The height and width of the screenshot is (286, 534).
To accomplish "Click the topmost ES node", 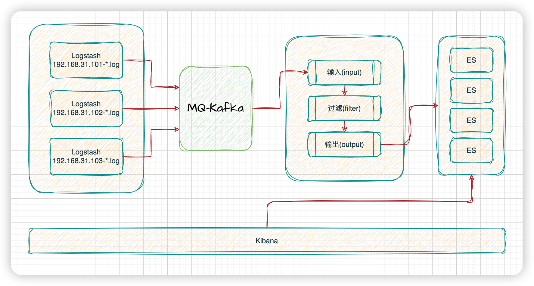I will click(x=471, y=60).
